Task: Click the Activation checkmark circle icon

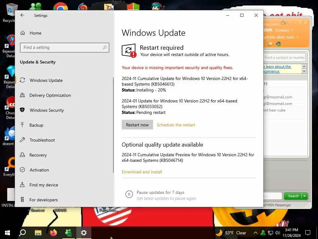Action: (22, 170)
